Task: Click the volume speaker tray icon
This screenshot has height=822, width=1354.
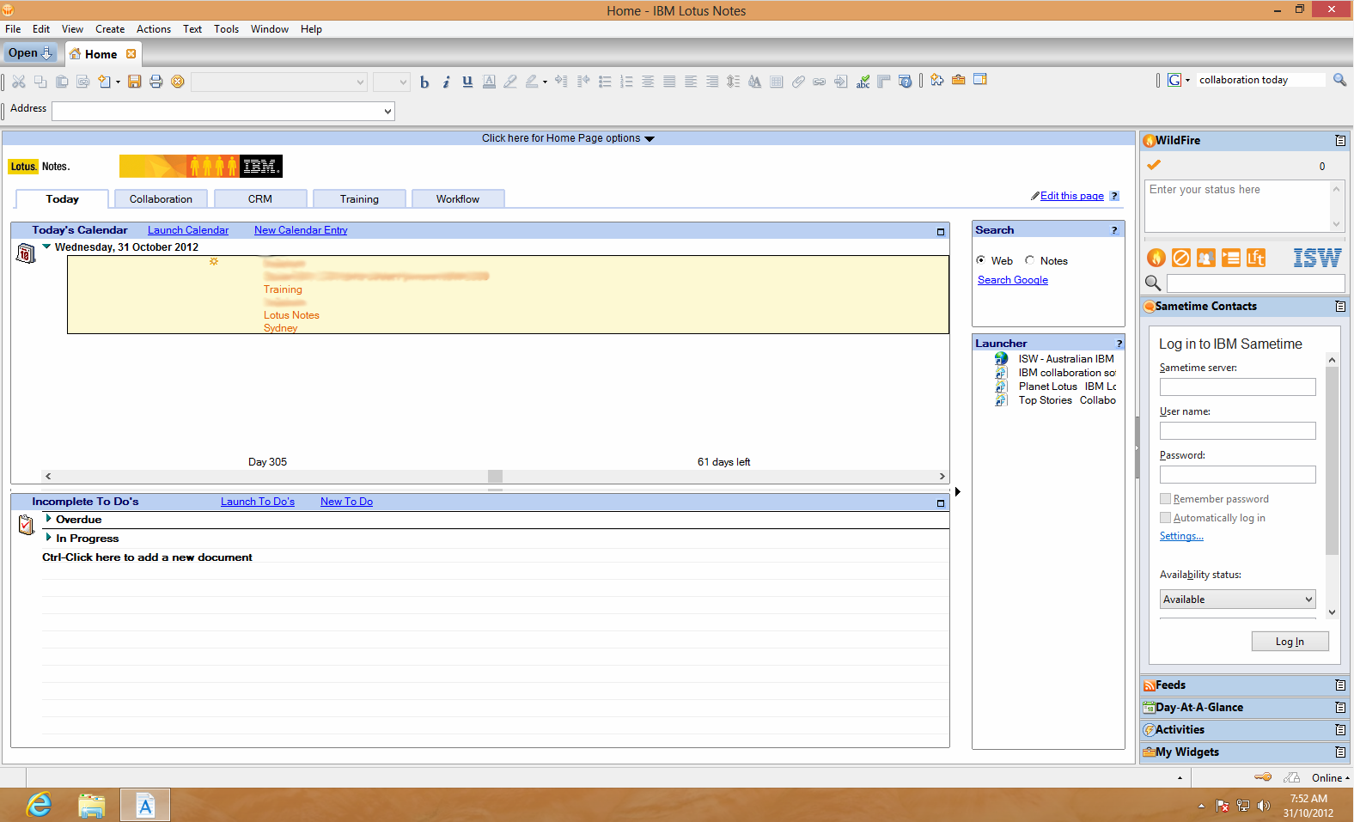Action: coord(1264,806)
